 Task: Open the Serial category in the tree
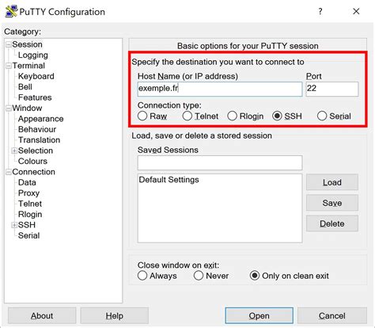(x=28, y=235)
